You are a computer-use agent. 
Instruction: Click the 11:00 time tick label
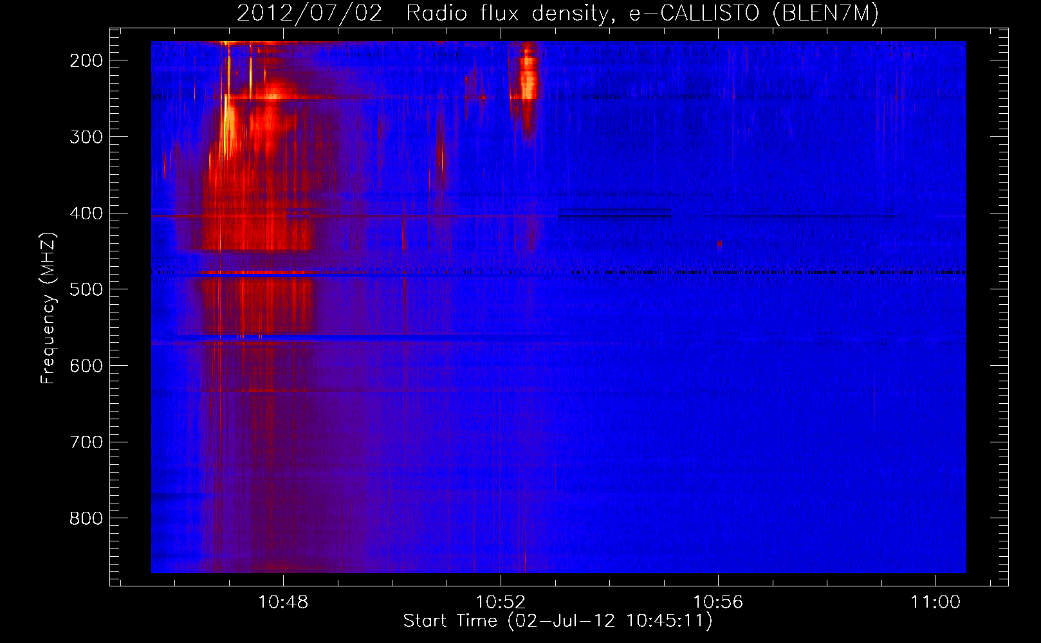click(x=935, y=602)
